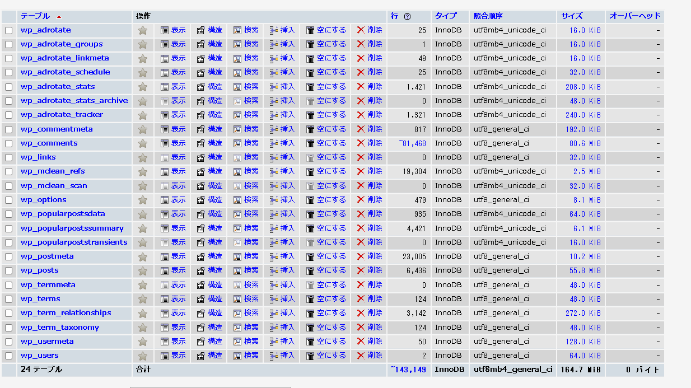Mark wp_adrotate as favorite with the star
The height and width of the screenshot is (388, 691).
[143, 30]
